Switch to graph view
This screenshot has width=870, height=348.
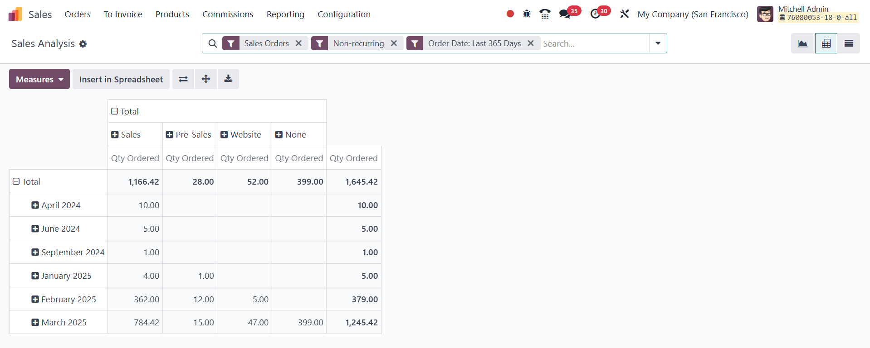[x=802, y=43]
